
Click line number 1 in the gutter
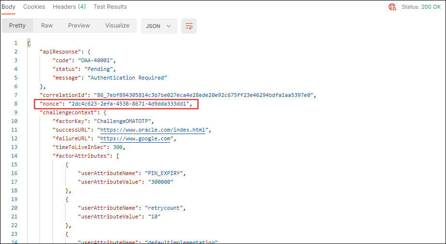pos(15,43)
